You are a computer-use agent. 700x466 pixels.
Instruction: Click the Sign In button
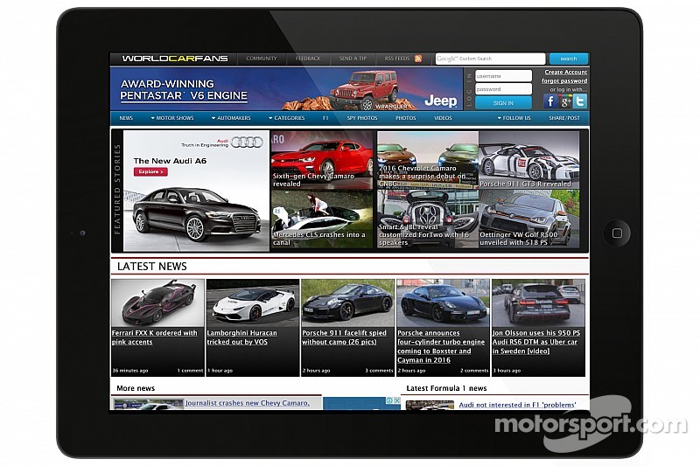pyautogui.click(x=503, y=103)
